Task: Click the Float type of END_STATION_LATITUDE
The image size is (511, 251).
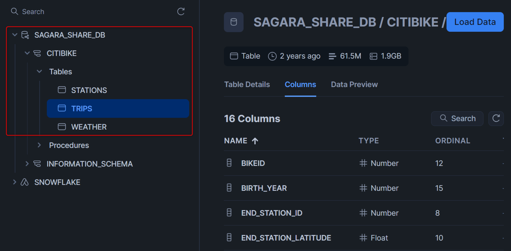Action: click(x=379, y=238)
